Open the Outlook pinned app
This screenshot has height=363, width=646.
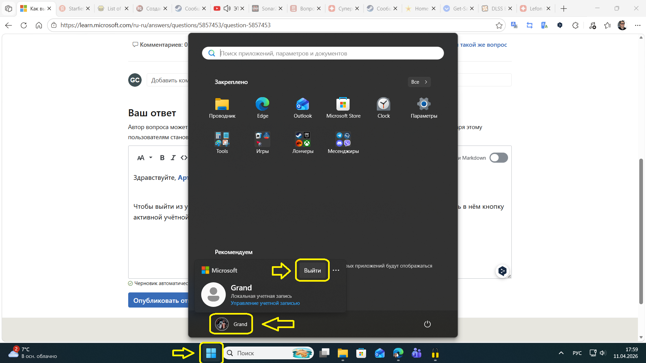303,108
